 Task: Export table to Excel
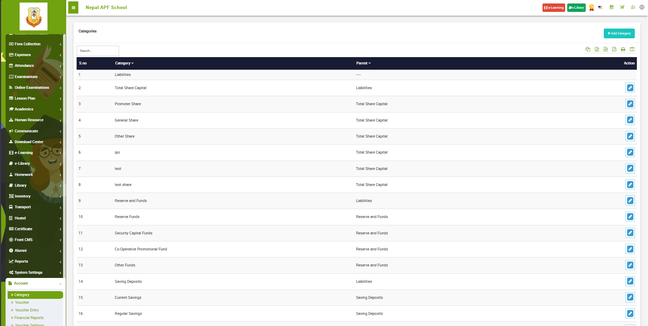pos(596,49)
